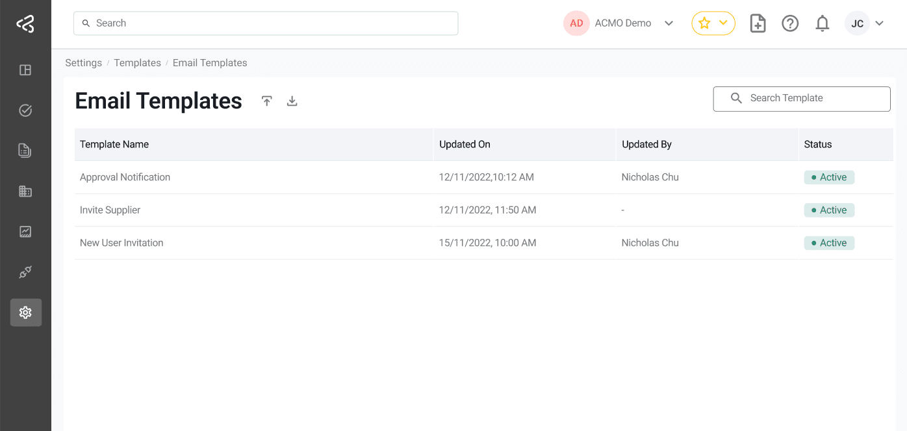Screen dimensions: 907x431
Task: Expand the ACMO Demo organization dropdown
Action: [669, 23]
